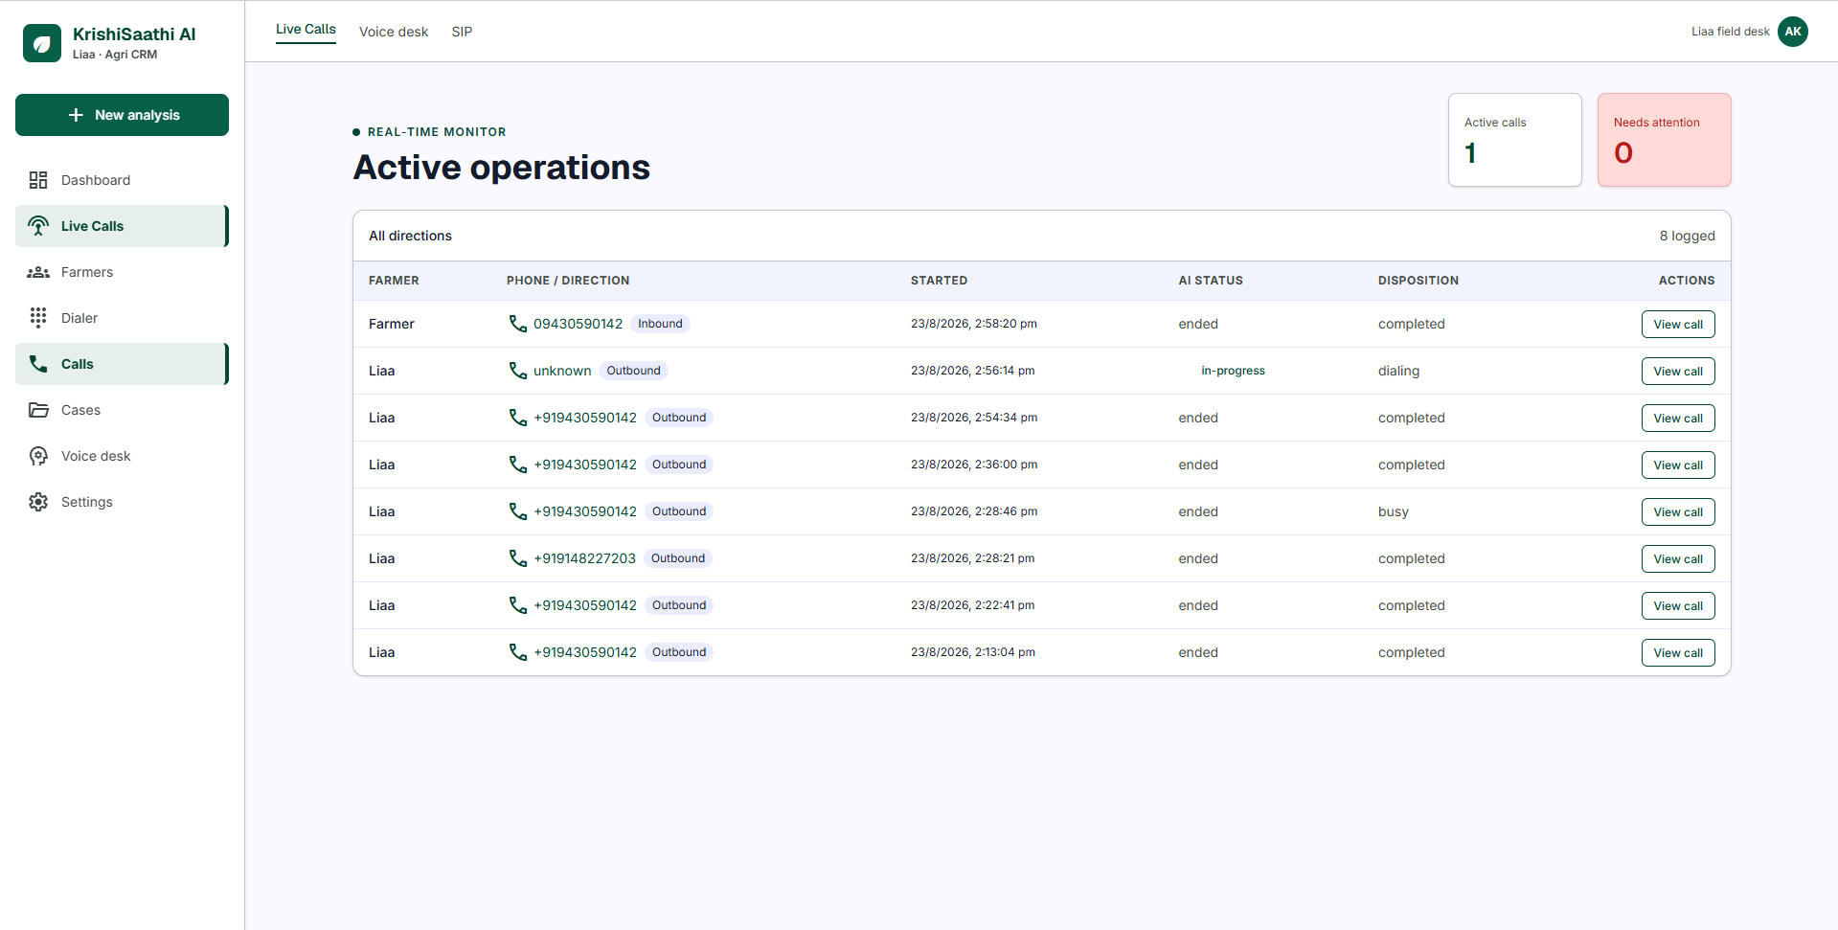1838x930 pixels.
Task: Click the phone icon in the 2:13:04 pm row
Action: 518,652
